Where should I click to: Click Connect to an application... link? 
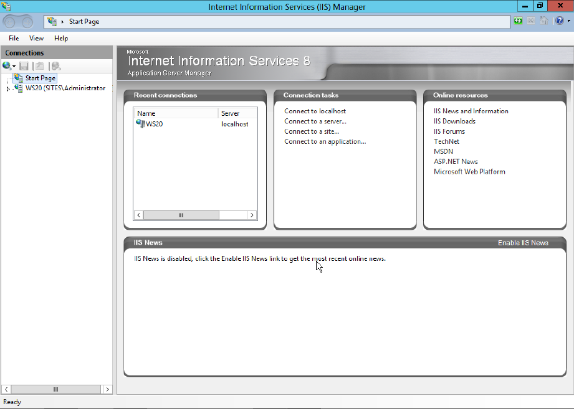[325, 141]
